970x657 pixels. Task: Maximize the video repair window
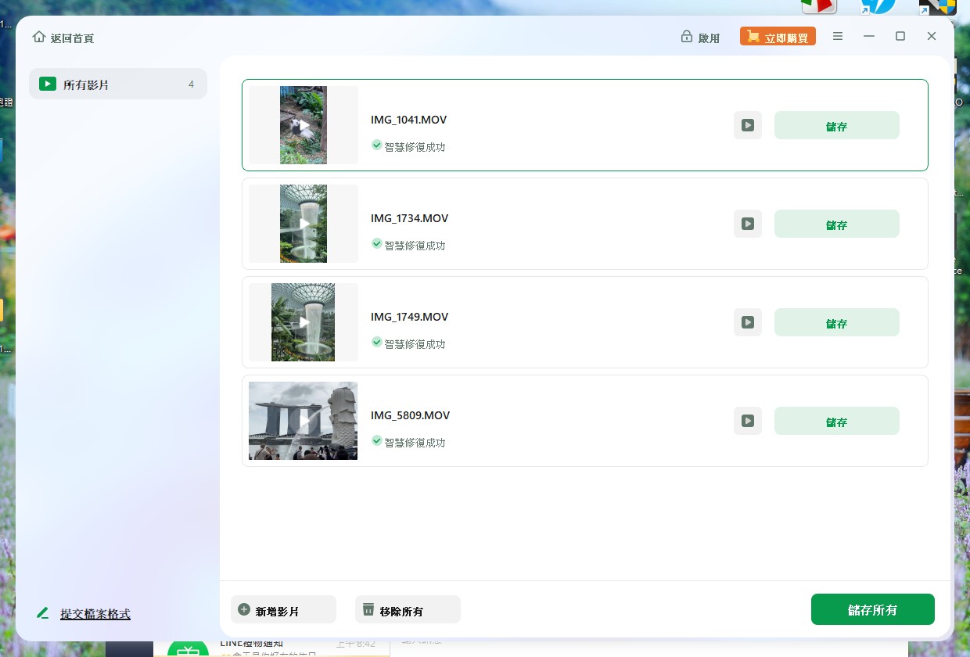point(900,36)
